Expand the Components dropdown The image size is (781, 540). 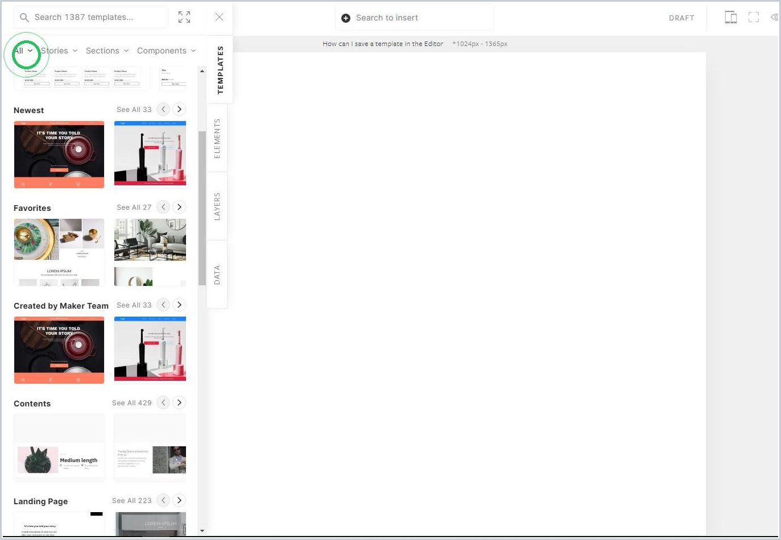(x=167, y=51)
